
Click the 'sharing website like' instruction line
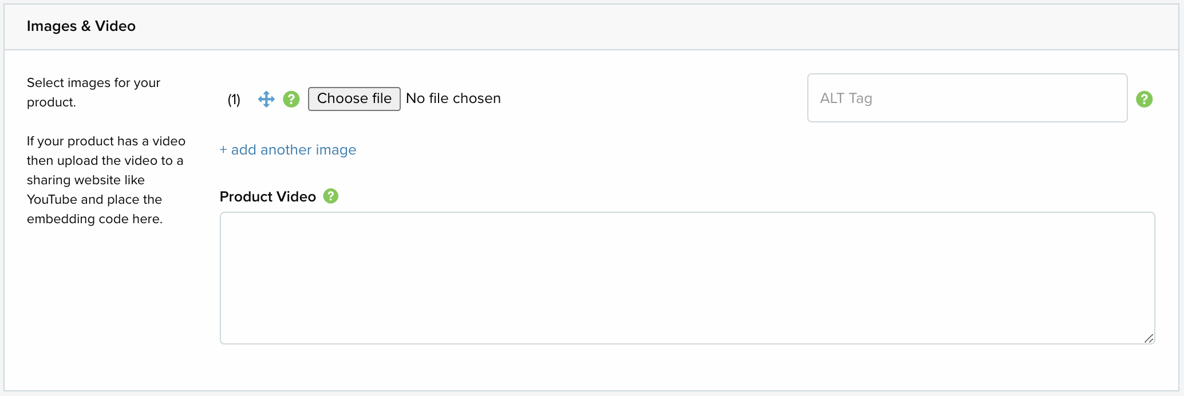(86, 180)
